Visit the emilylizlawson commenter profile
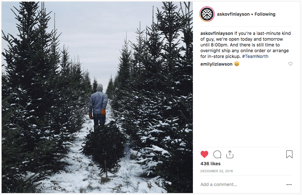302x195 pixels. click(x=216, y=64)
